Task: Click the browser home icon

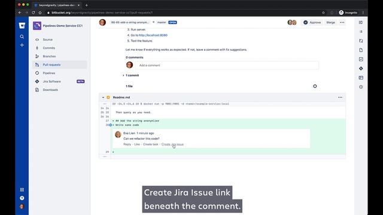Action: click(40, 13)
